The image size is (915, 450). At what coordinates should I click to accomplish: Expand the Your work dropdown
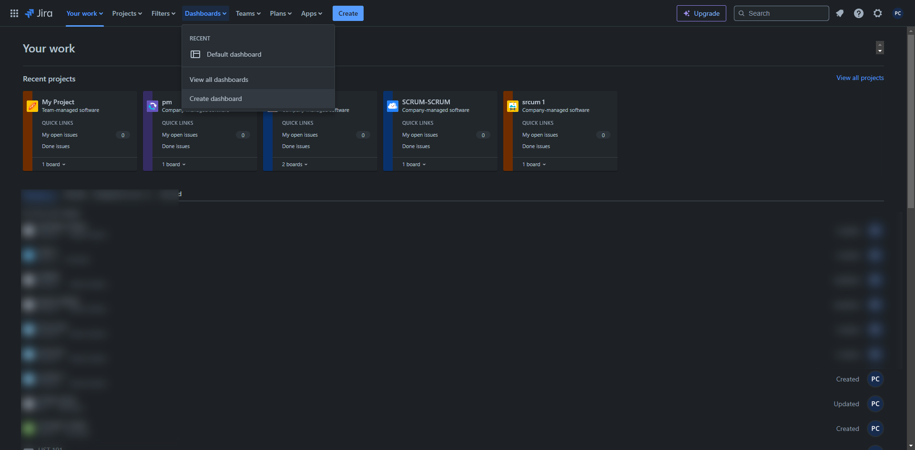point(85,13)
